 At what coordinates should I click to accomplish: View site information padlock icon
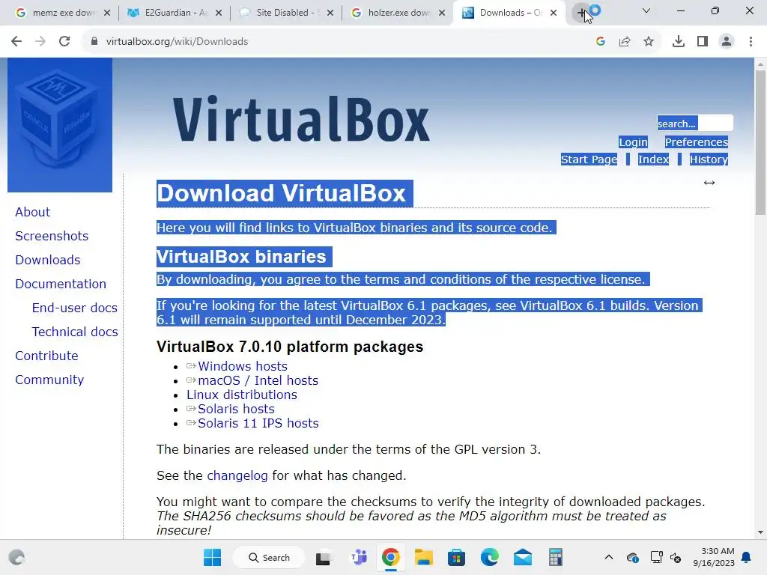tap(94, 42)
